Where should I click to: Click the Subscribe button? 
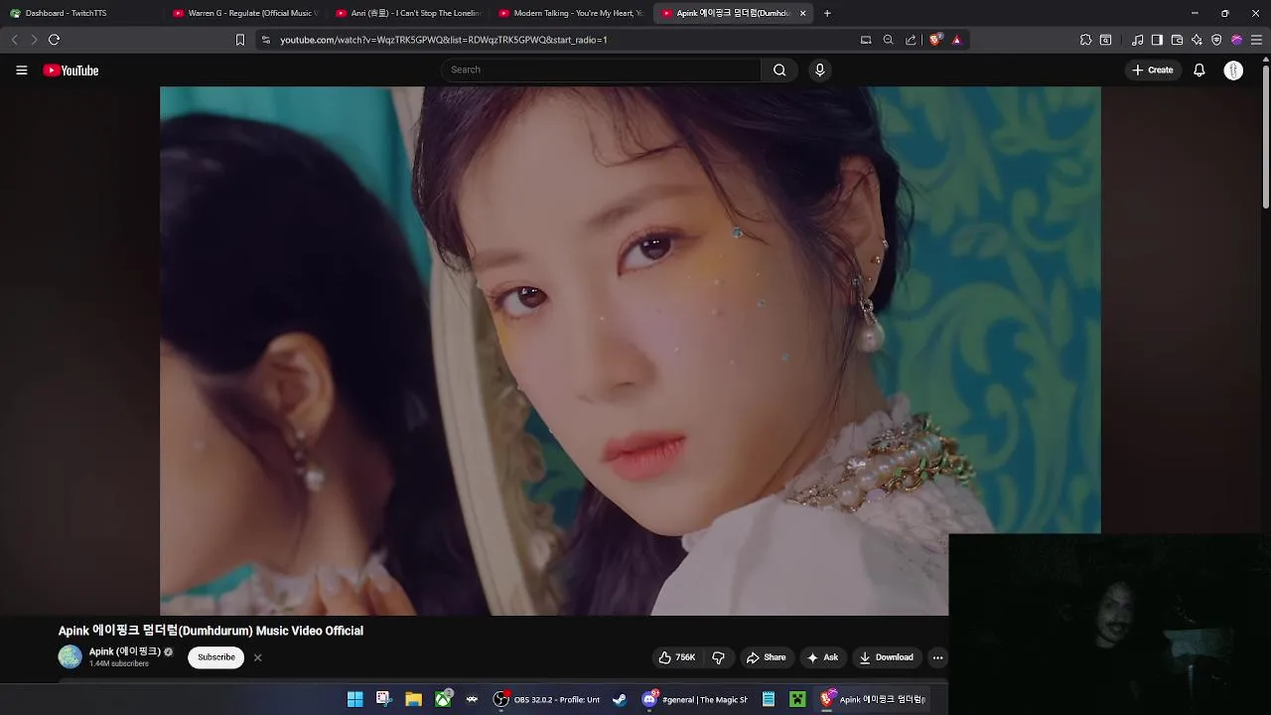pyautogui.click(x=215, y=657)
